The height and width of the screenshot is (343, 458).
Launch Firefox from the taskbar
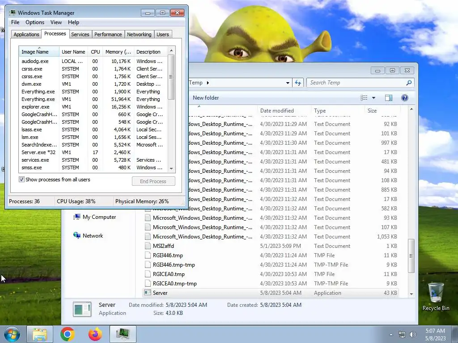coord(95,334)
